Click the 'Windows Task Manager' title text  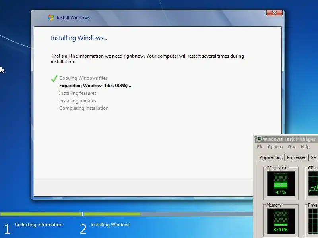289,139
